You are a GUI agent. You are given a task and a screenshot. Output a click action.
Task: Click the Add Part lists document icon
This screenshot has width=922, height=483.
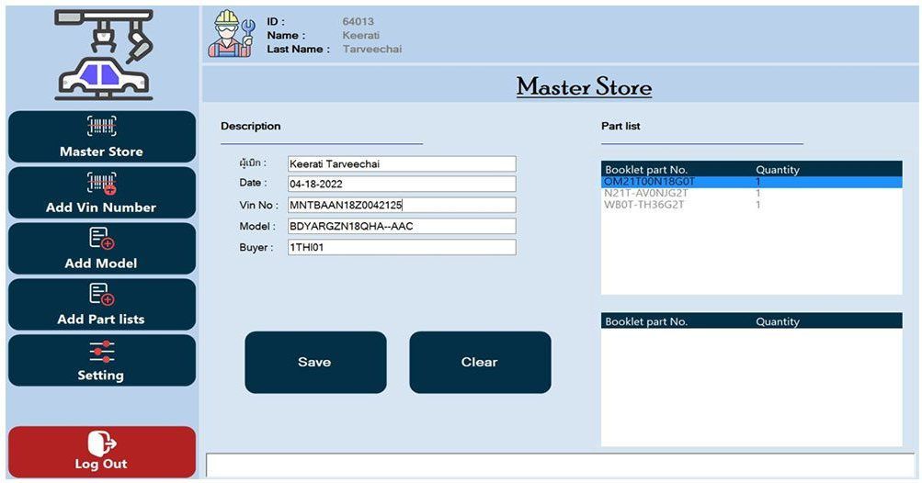pos(102,295)
